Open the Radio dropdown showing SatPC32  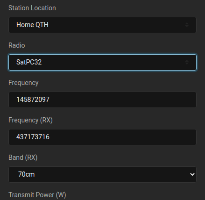[x=102, y=62]
